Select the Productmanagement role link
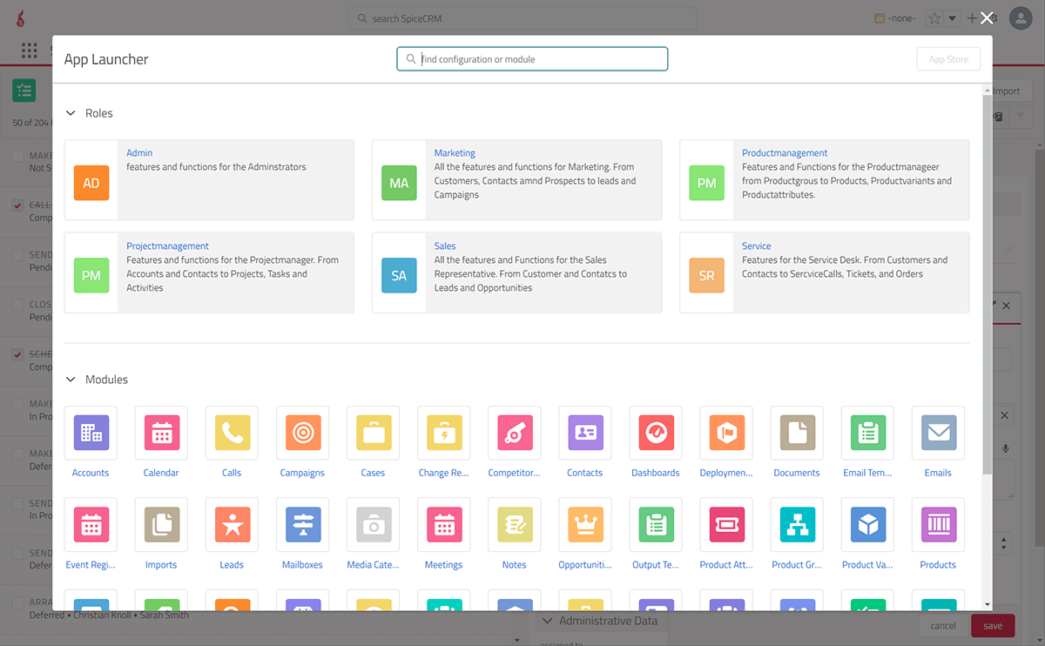This screenshot has height=646, width=1045. coord(785,153)
